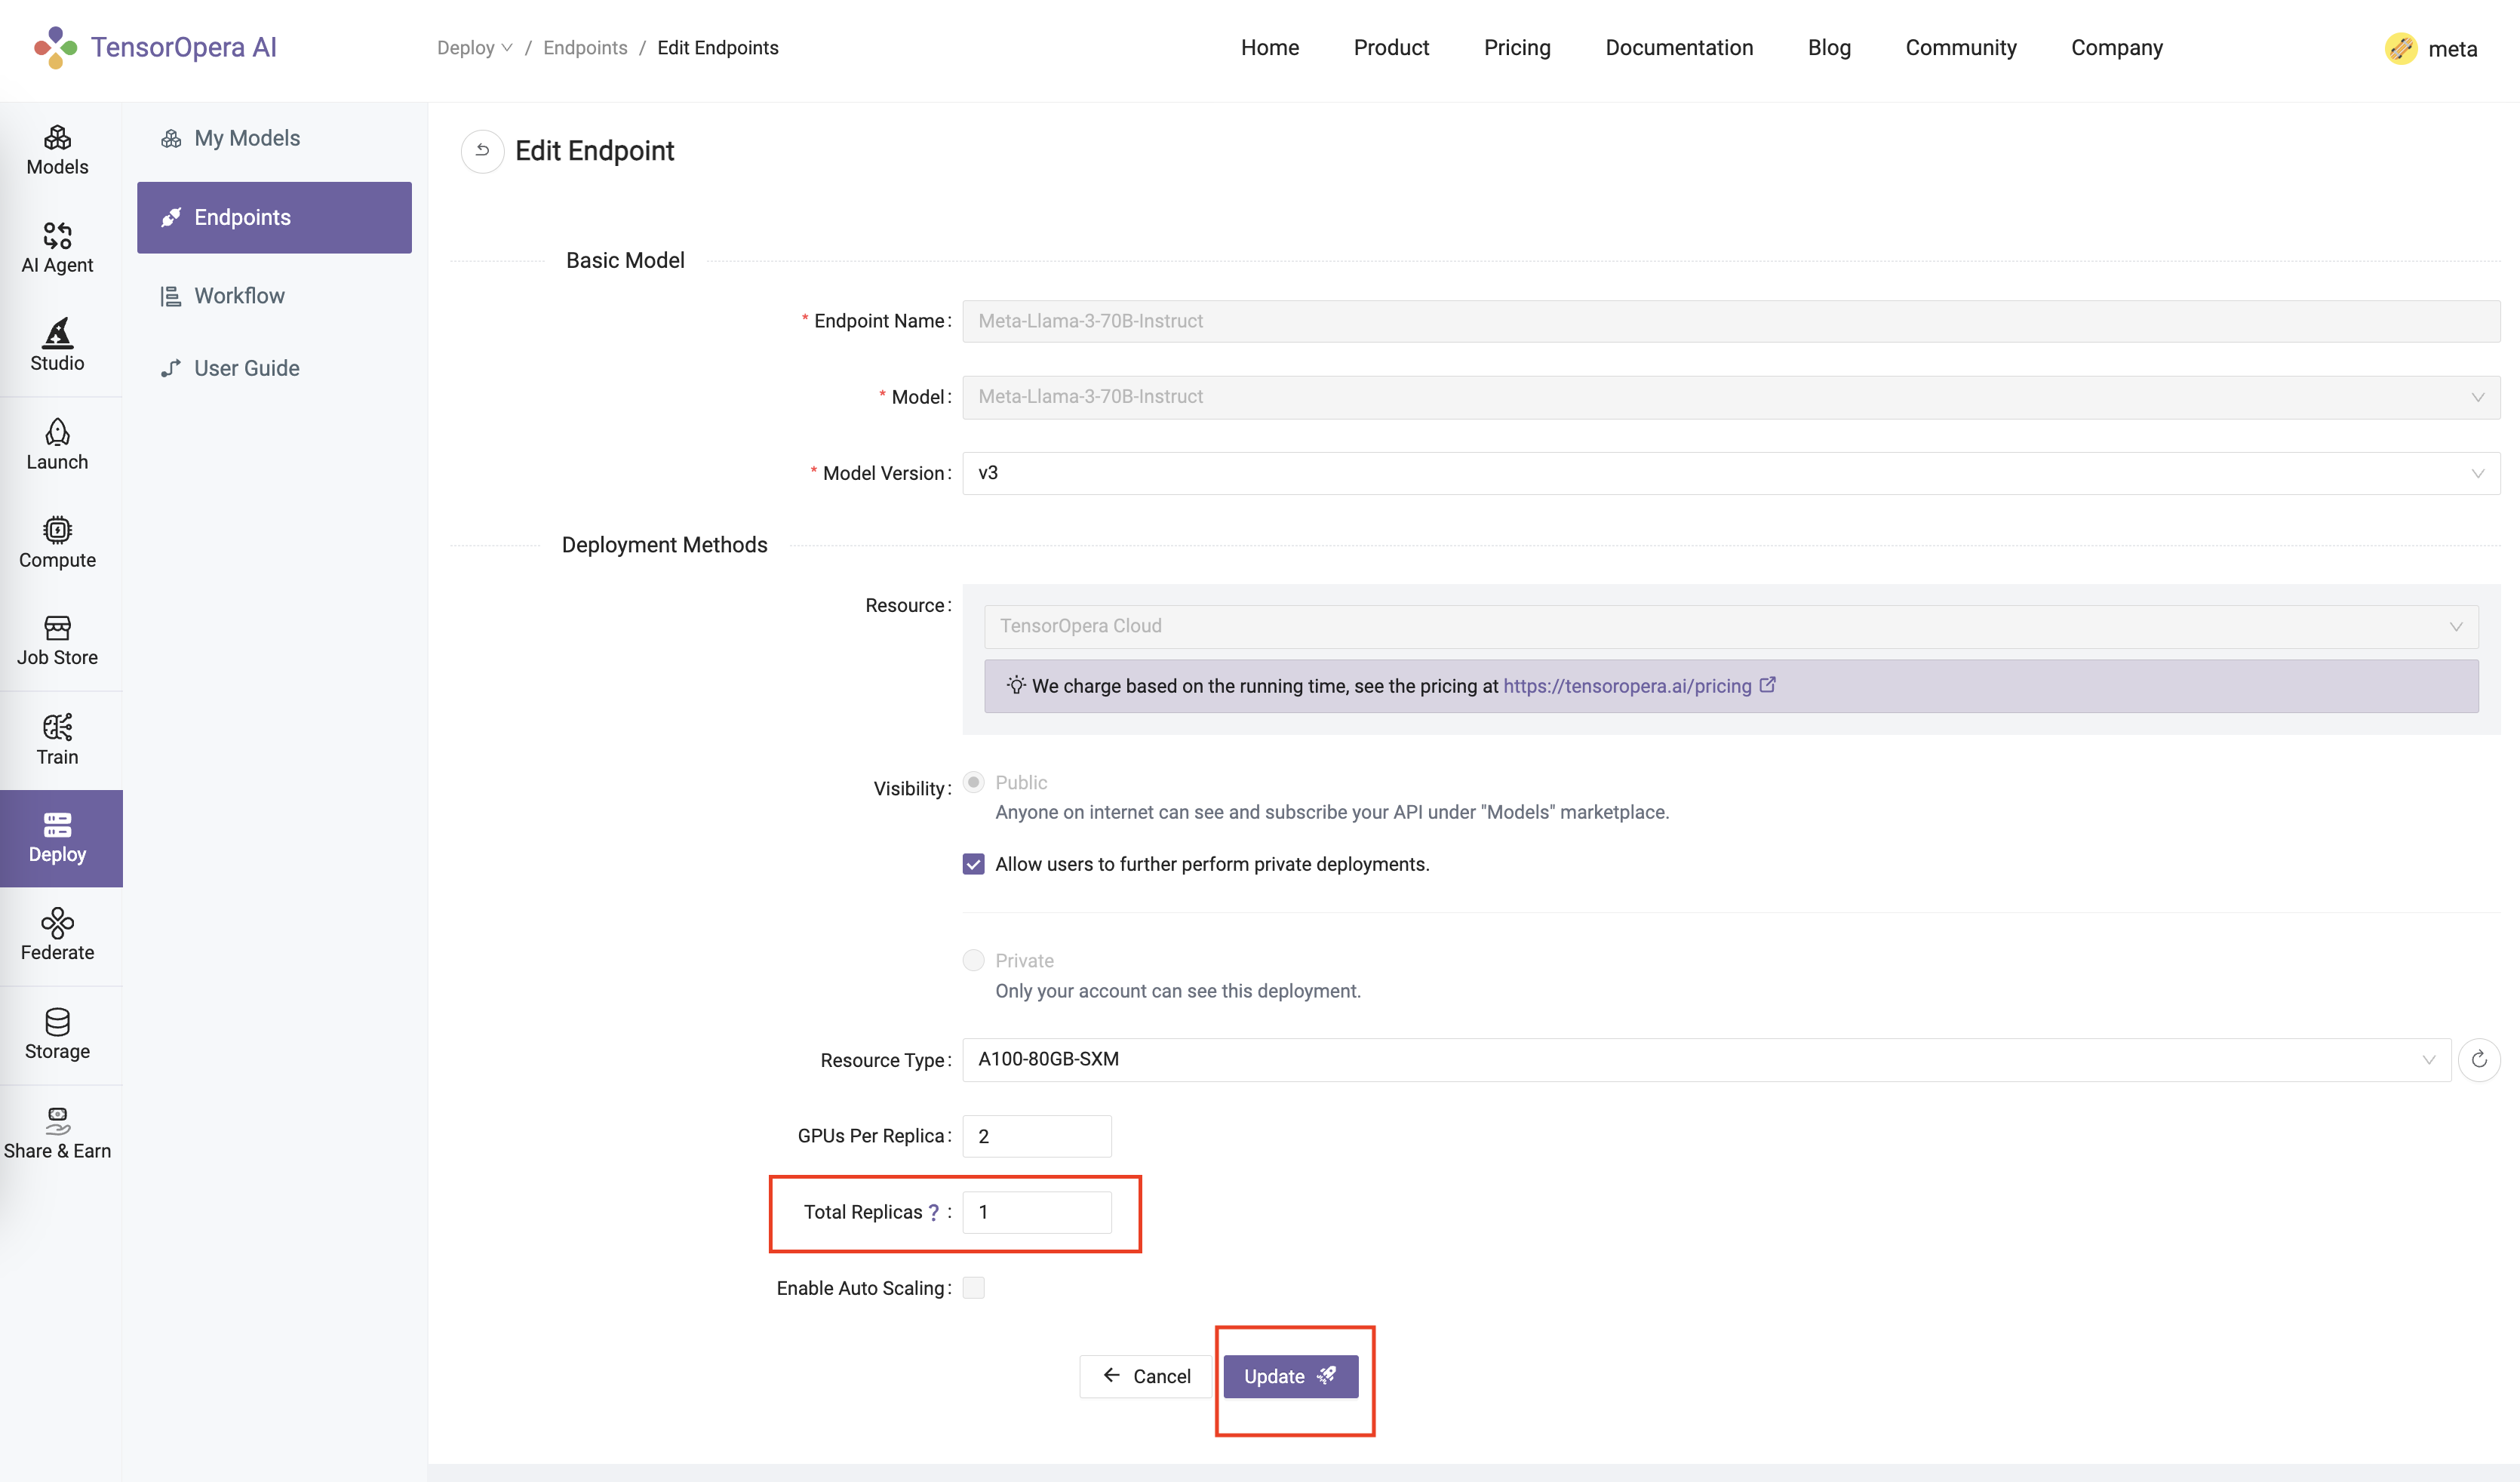Click the back arrow beside Edit Endpoint

click(482, 151)
